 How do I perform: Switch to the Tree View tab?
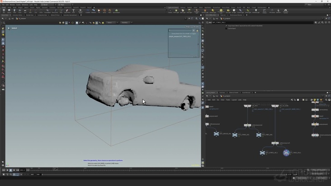(222, 93)
